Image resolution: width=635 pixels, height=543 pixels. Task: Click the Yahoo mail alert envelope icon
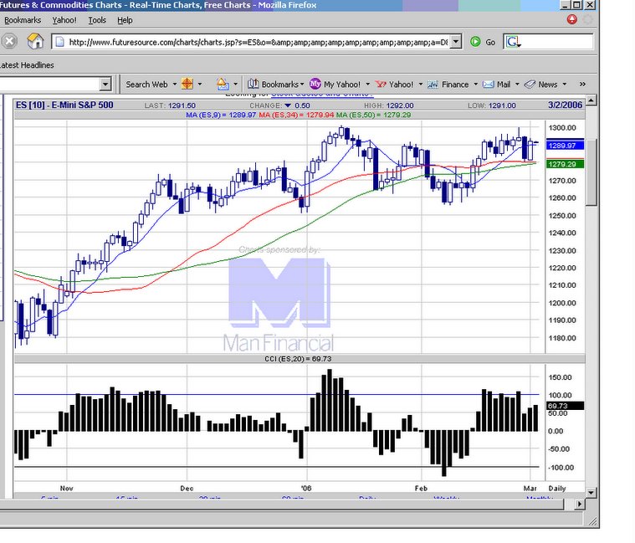[x=223, y=84]
